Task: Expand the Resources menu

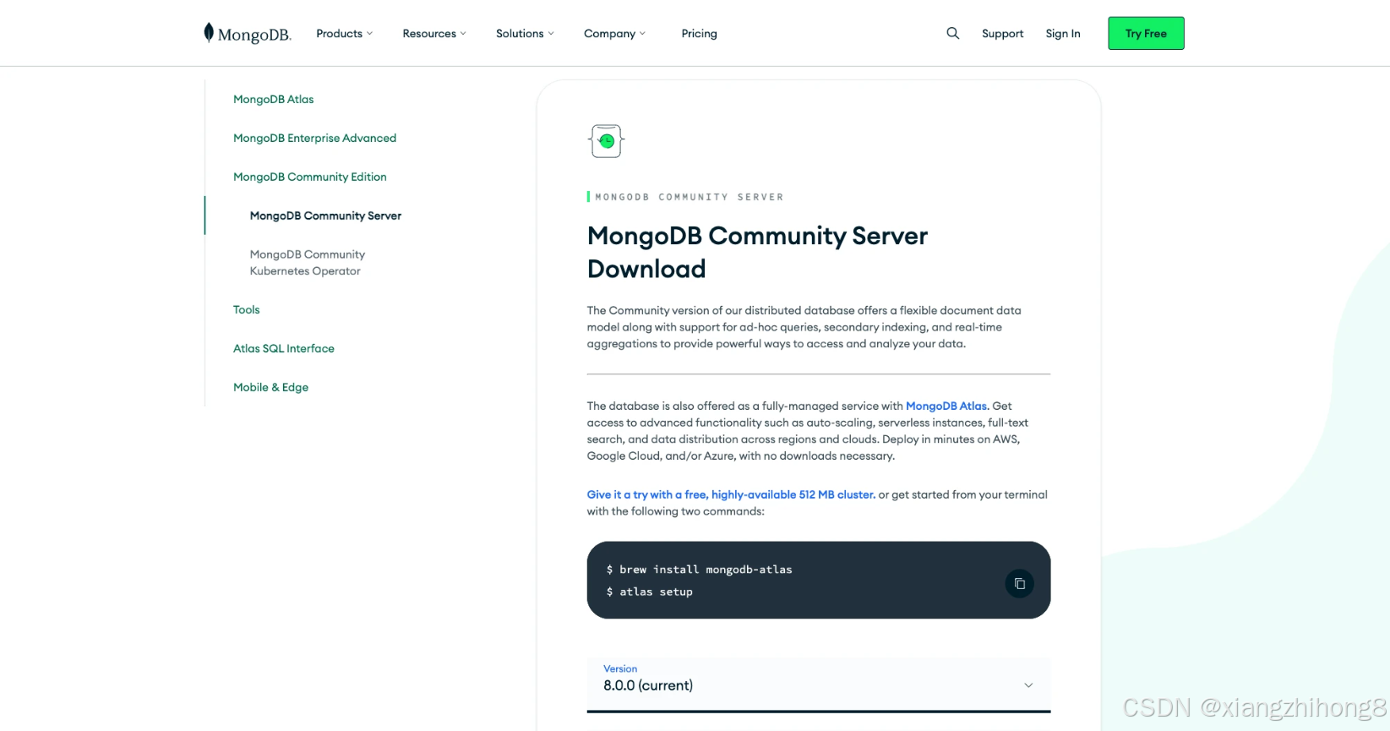Action: (433, 34)
